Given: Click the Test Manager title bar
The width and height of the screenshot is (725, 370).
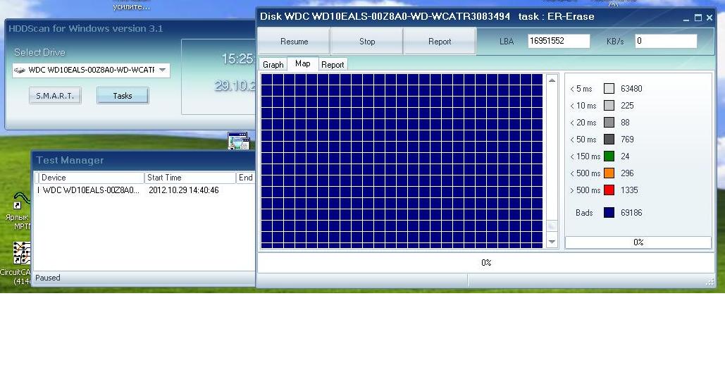Looking at the screenshot, I should tap(143, 161).
